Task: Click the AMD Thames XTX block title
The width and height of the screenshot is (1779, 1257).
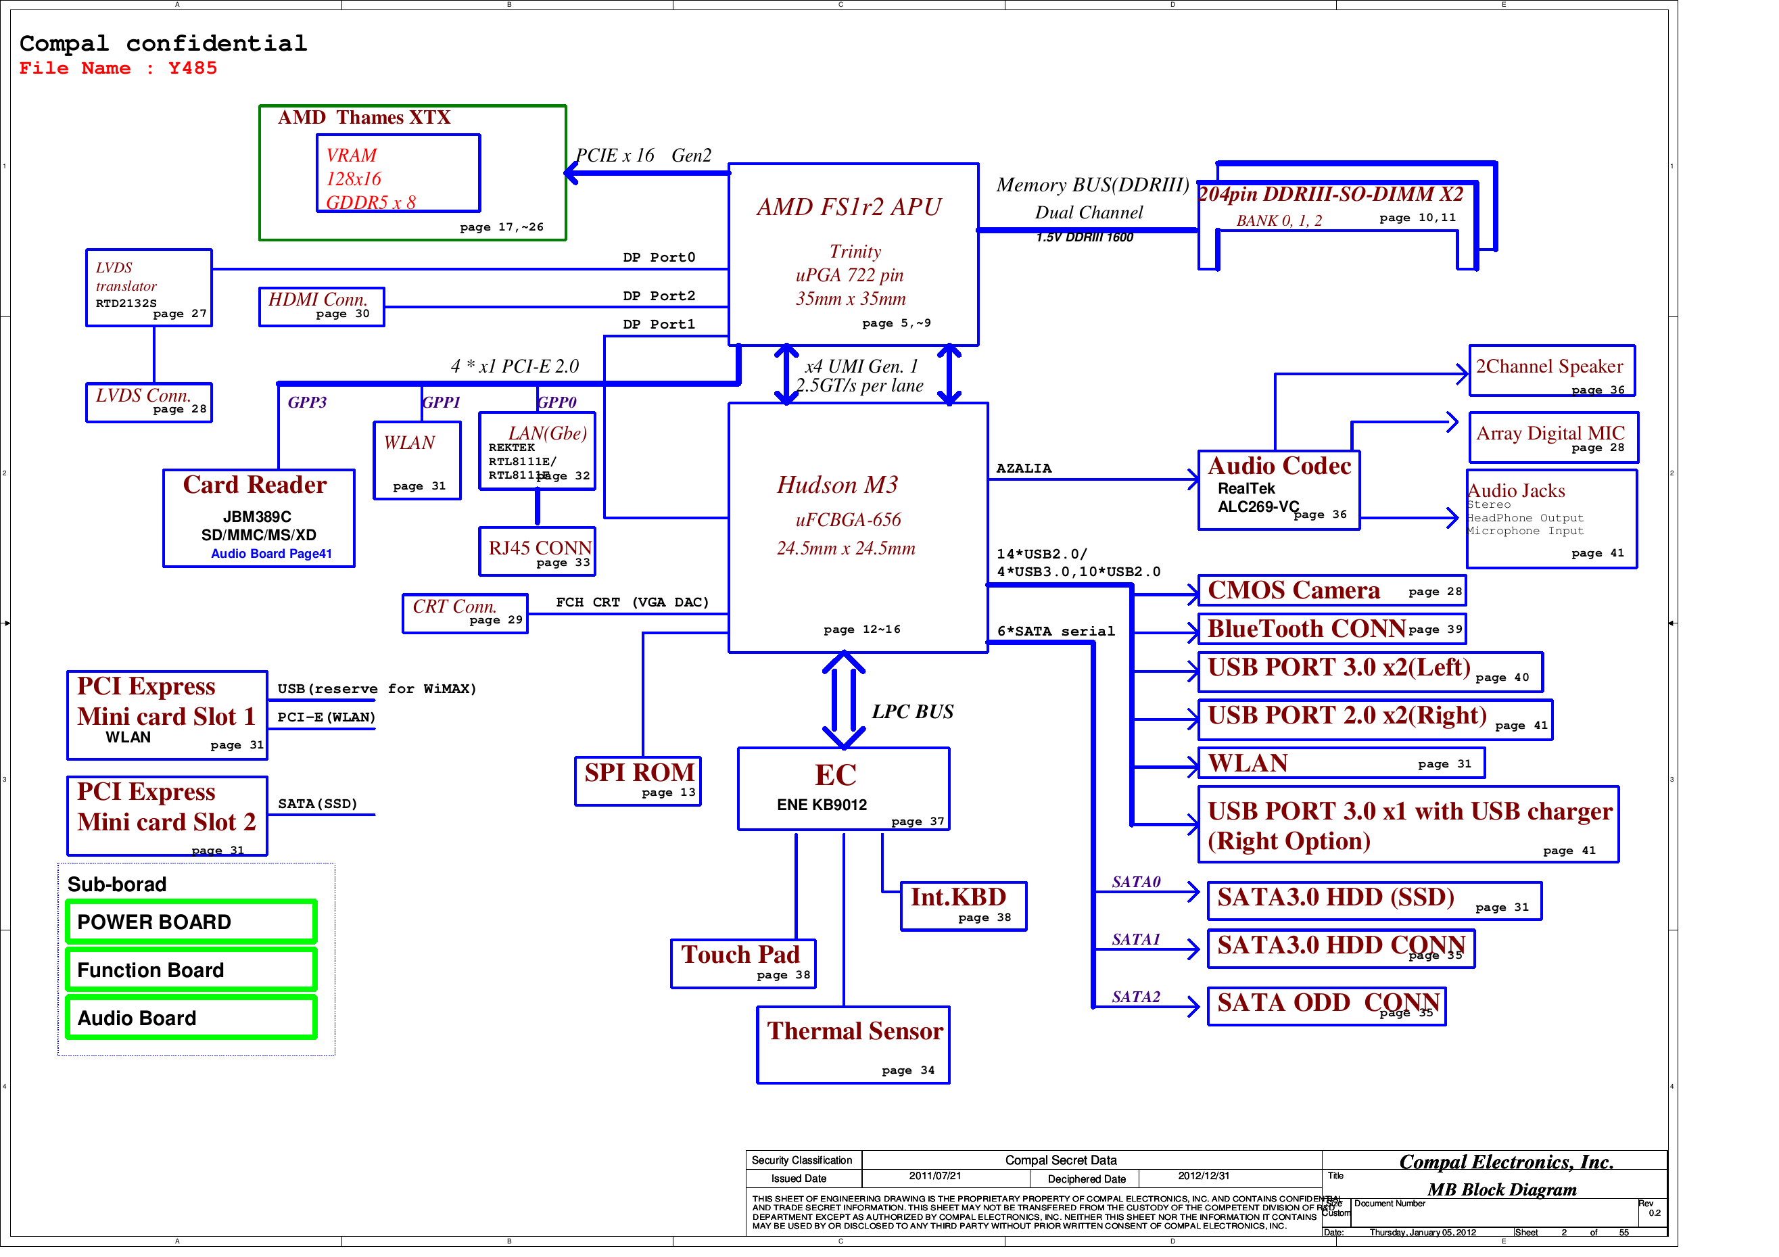Action: (x=364, y=118)
